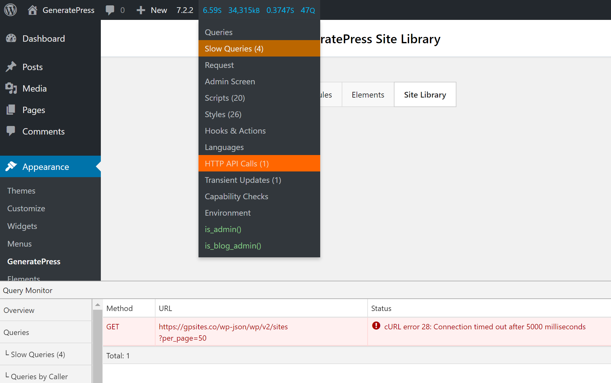Click the Posts pushpin icon
This screenshot has width=611, height=383.
[x=11, y=67]
